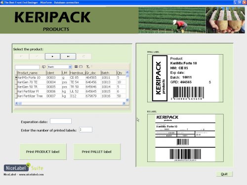Go to the next product record
247x185 pixels.
(x=52, y=57)
